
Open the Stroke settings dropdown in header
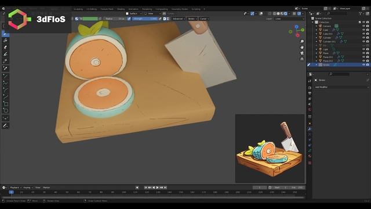(192, 19)
